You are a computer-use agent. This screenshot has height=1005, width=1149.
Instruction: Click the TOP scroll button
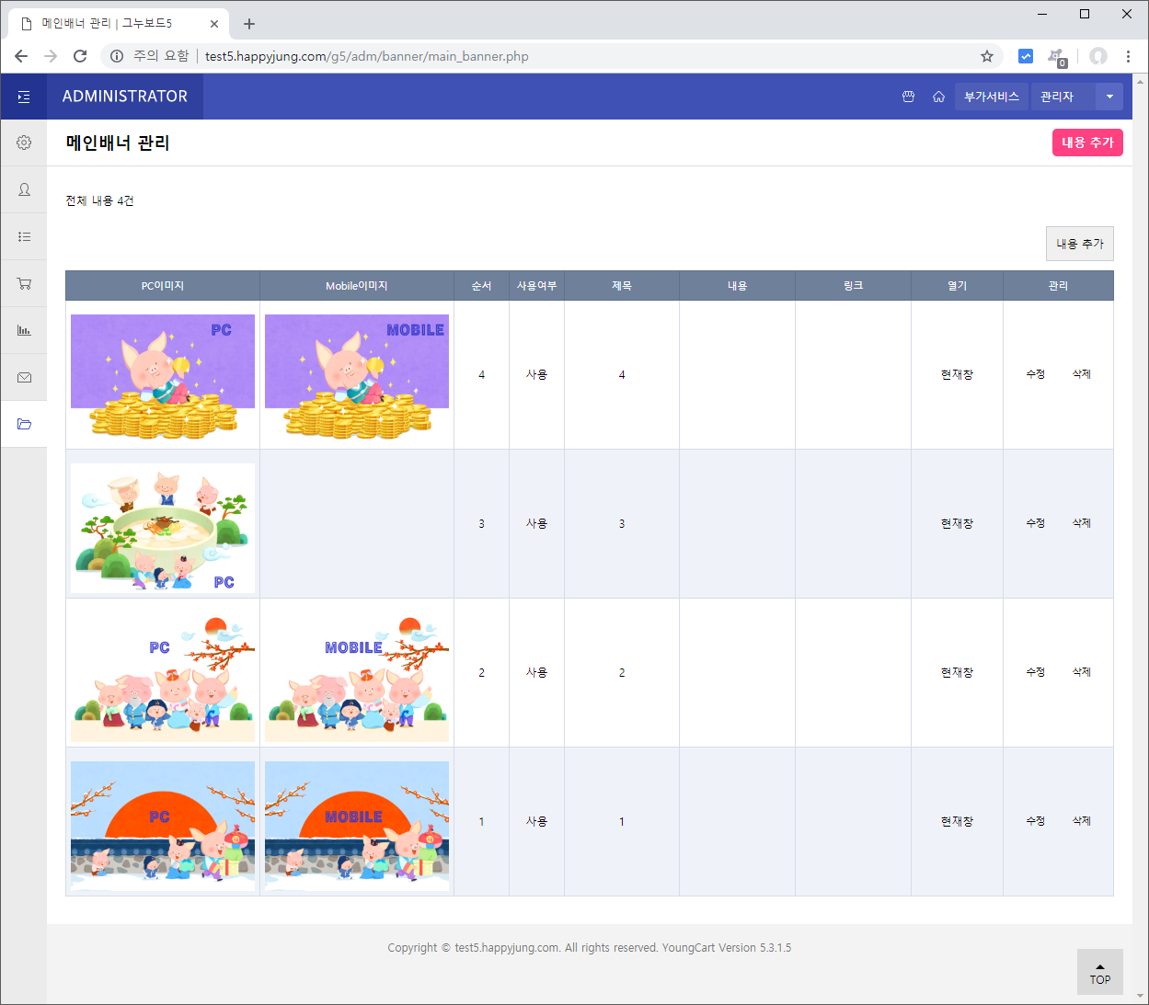click(x=1099, y=972)
